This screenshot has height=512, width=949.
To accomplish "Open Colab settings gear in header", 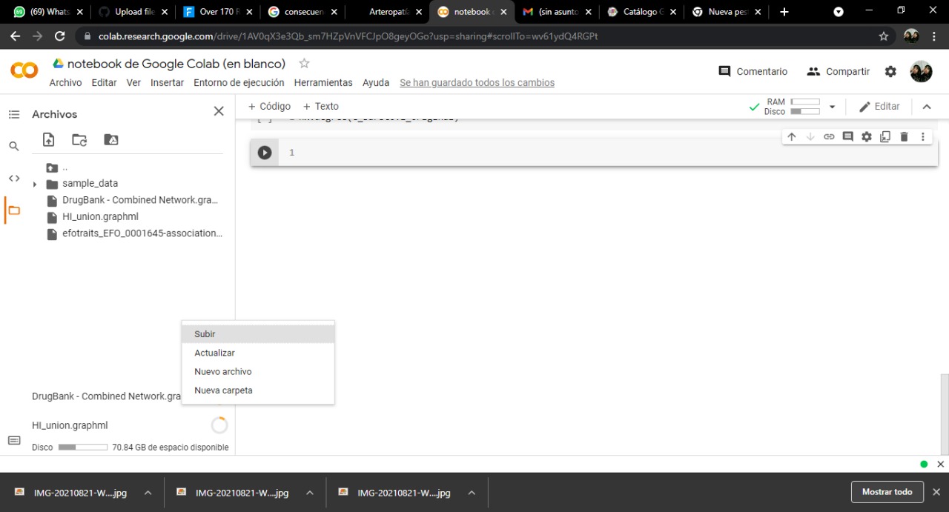I will tap(890, 71).
